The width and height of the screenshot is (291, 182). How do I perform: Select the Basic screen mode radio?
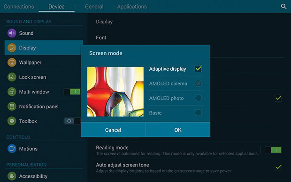point(198,113)
